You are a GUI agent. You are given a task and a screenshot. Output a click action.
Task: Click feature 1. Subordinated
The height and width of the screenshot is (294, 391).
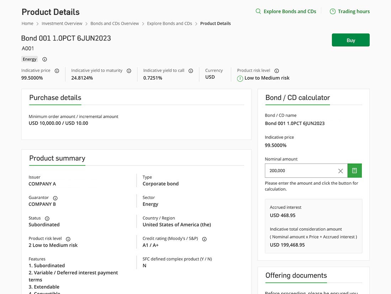point(47,266)
